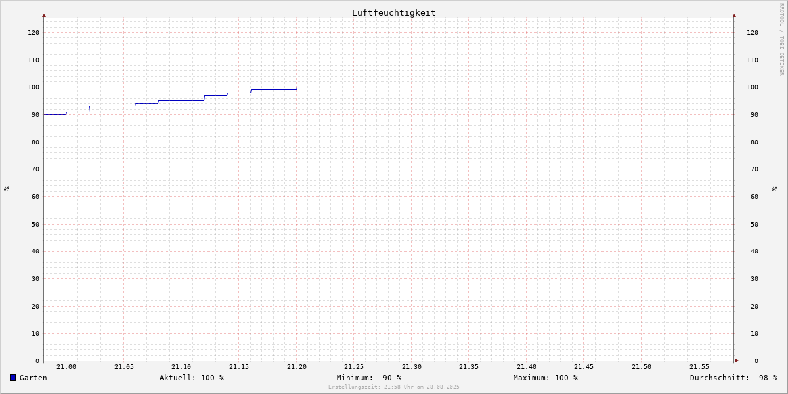Click the right axis 120 label

tap(753, 32)
